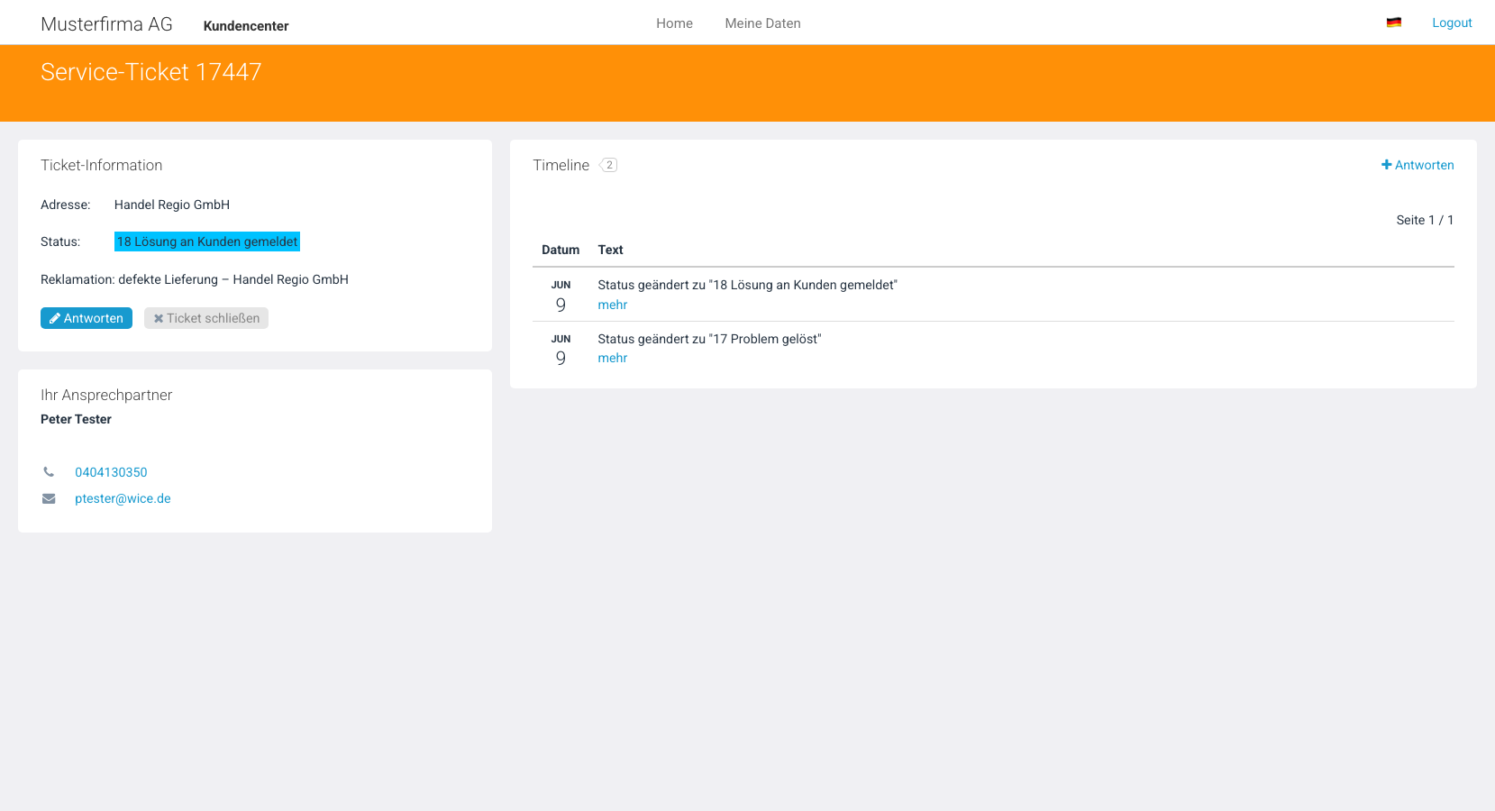Viewport: 1495px width, 811px height.
Task: Open mehr under '17 Problem gelöst' entry
Action: pyautogui.click(x=612, y=358)
